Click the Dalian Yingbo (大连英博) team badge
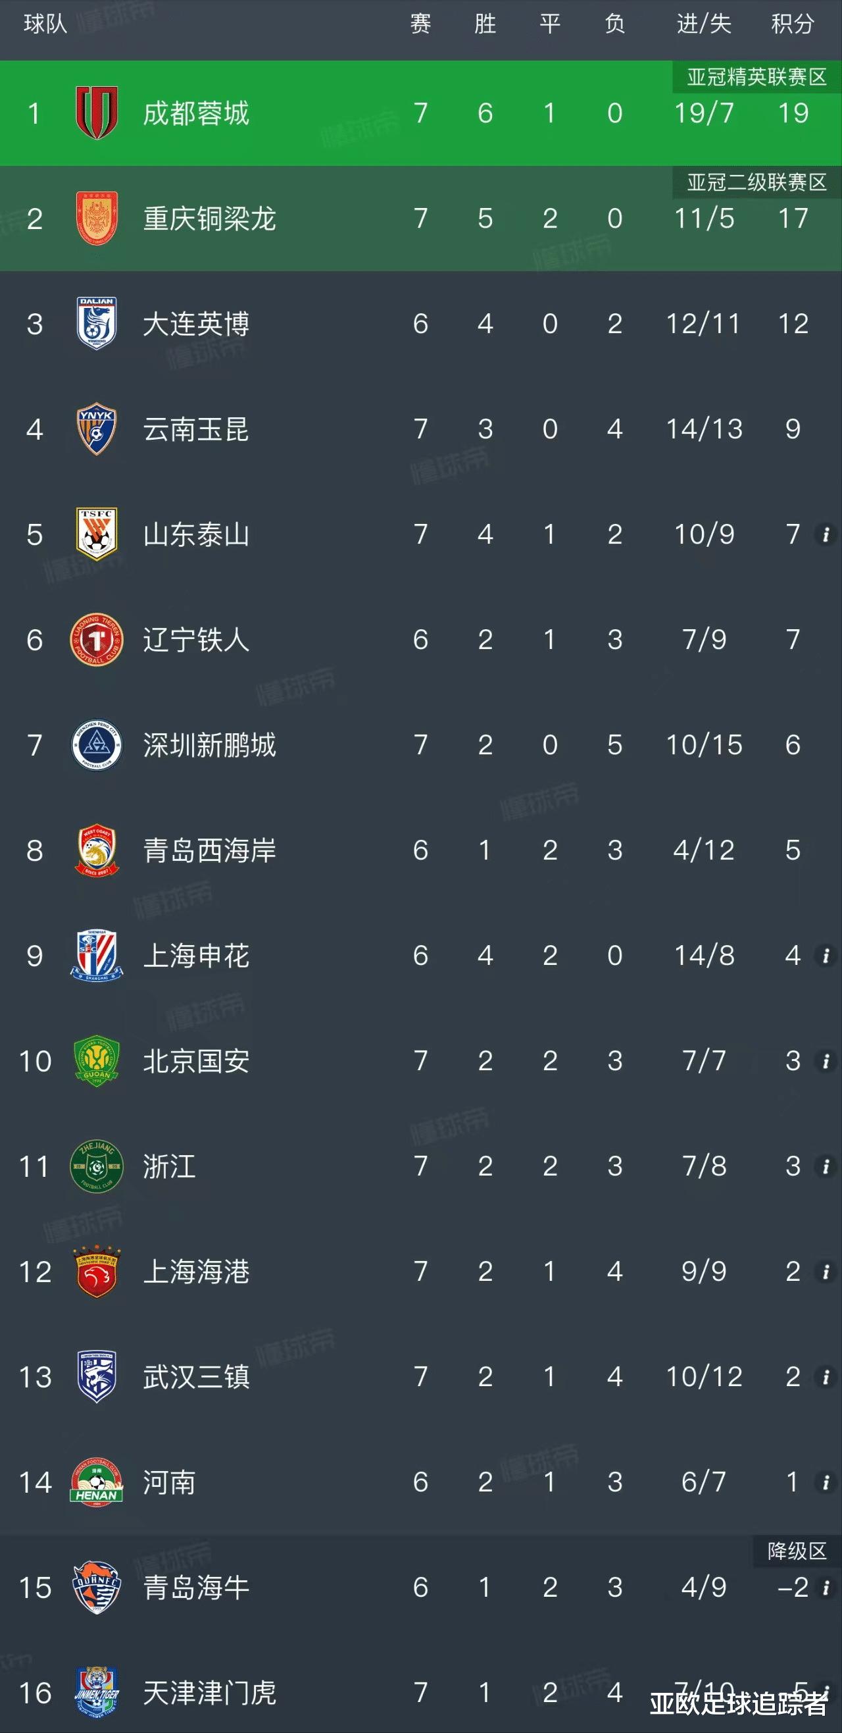 pos(97,324)
